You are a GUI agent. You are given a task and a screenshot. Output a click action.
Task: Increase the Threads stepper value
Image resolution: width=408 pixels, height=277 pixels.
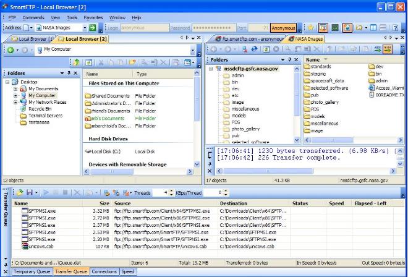pos(171,191)
